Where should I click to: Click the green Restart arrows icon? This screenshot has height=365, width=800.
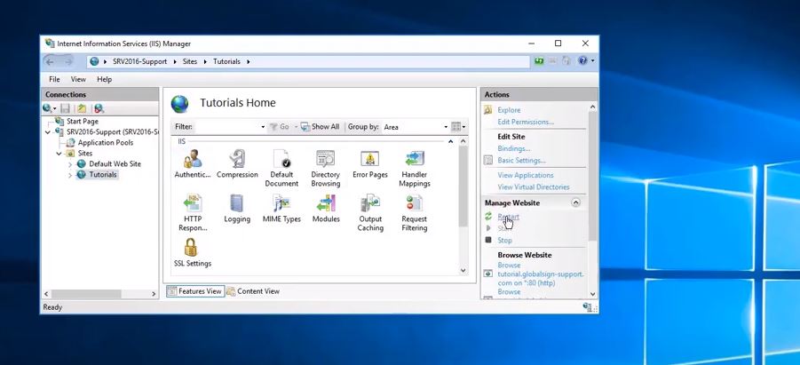click(x=488, y=217)
